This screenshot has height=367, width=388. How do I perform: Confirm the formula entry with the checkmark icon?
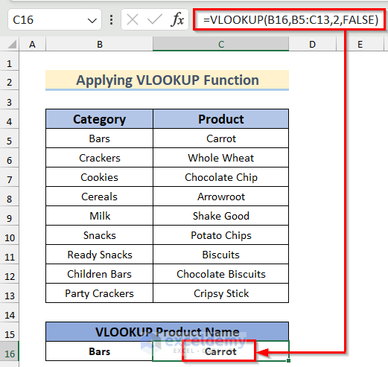point(155,19)
